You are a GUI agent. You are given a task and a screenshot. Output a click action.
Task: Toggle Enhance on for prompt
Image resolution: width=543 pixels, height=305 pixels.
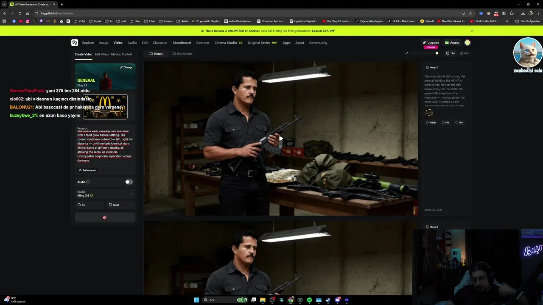pyautogui.click(x=87, y=170)
